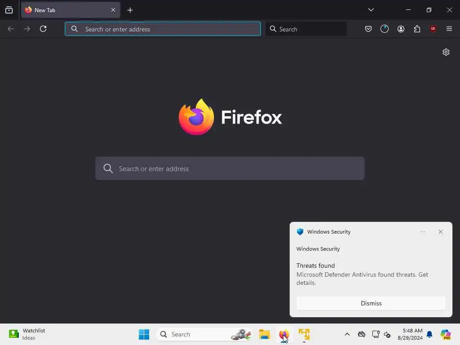Reload the current page

[43, 29]
